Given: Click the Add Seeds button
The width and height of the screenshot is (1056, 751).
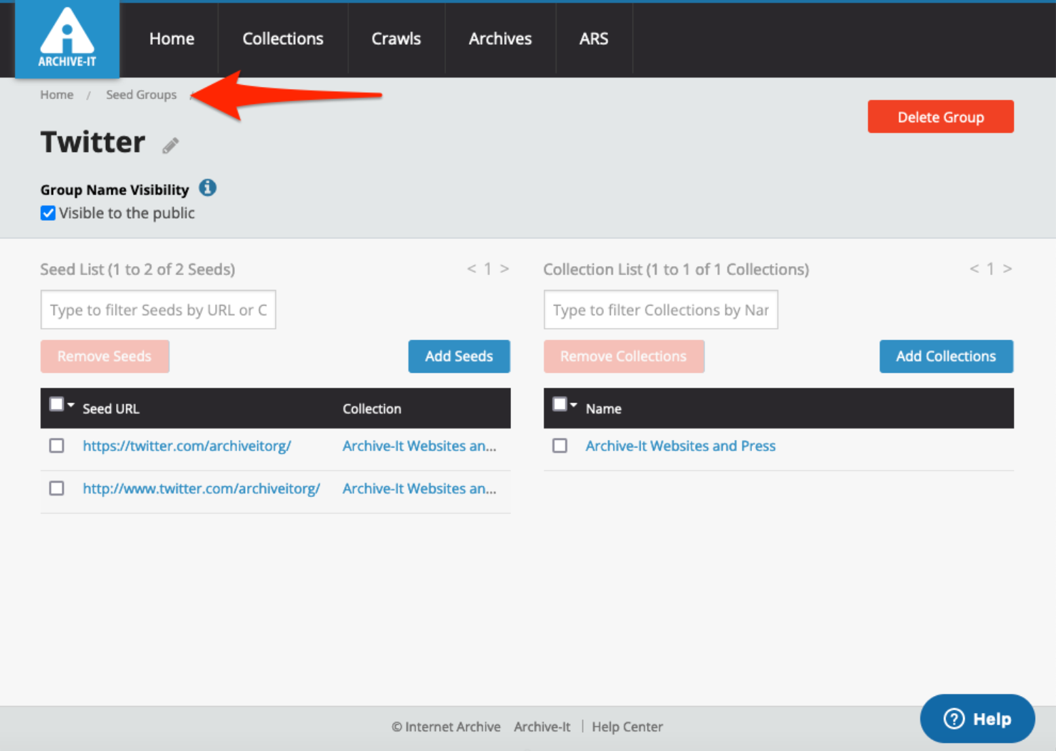Looking at the screenshot, I should [459, 356].
